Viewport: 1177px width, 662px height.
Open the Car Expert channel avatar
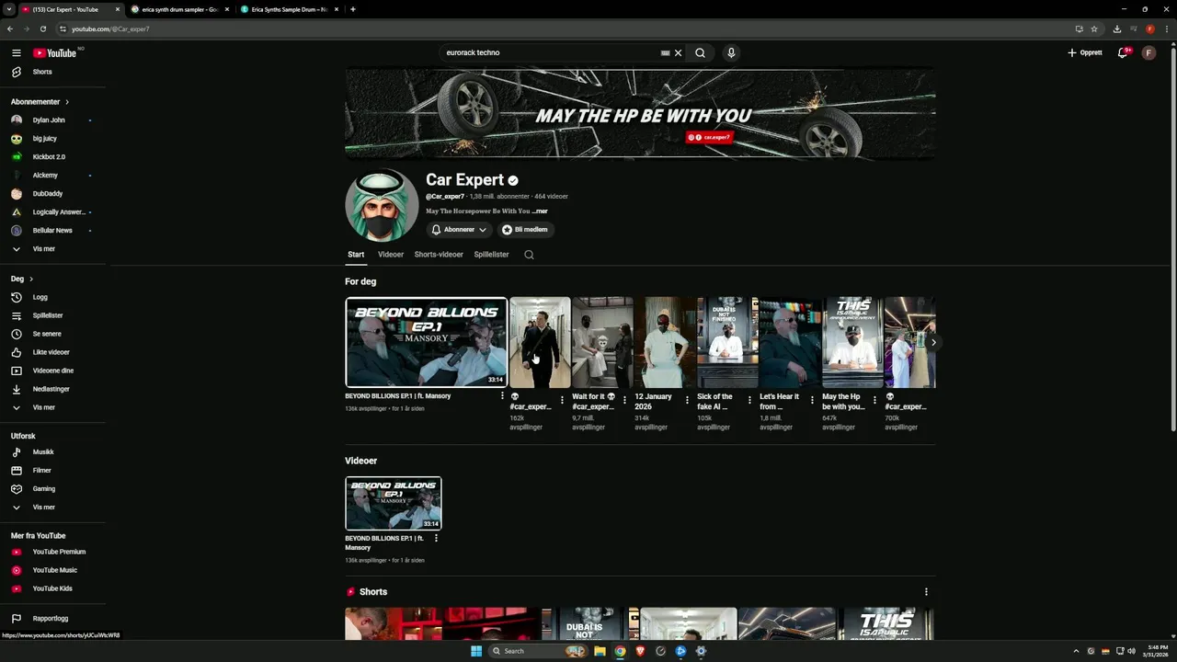pyautogui.click(x=382, y=204)
